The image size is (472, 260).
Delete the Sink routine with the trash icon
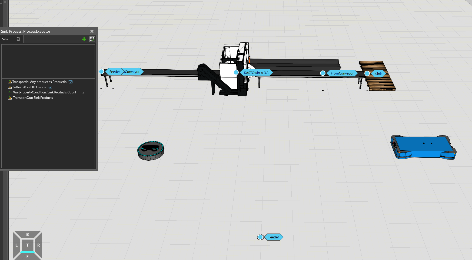(18, 39)
